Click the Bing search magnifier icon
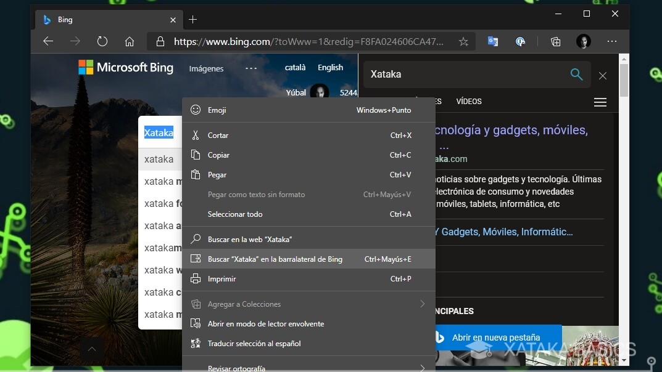Screen dimensions: 662x372 point(576,75)
